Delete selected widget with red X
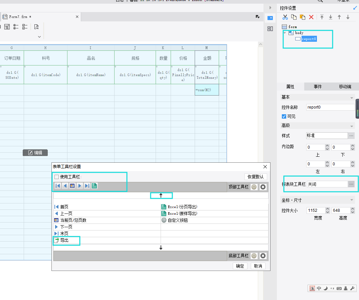The image size is (359, 300). [x=311, y=17]
